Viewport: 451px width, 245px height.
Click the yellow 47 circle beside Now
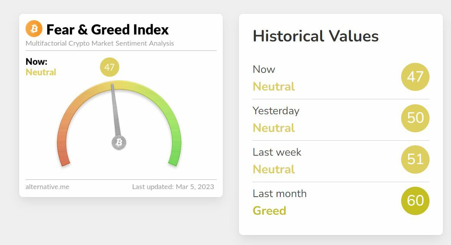[415, 77]
